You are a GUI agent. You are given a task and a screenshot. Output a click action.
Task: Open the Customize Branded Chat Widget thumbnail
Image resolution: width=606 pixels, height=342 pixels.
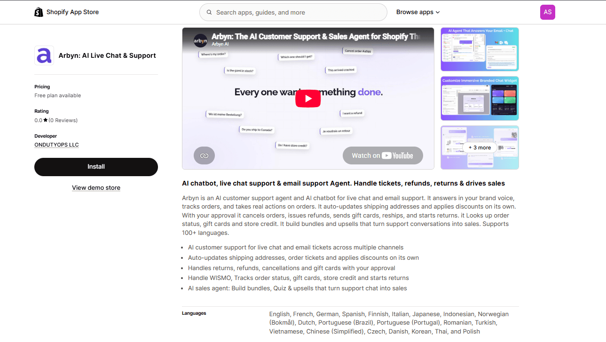point(480,98)
